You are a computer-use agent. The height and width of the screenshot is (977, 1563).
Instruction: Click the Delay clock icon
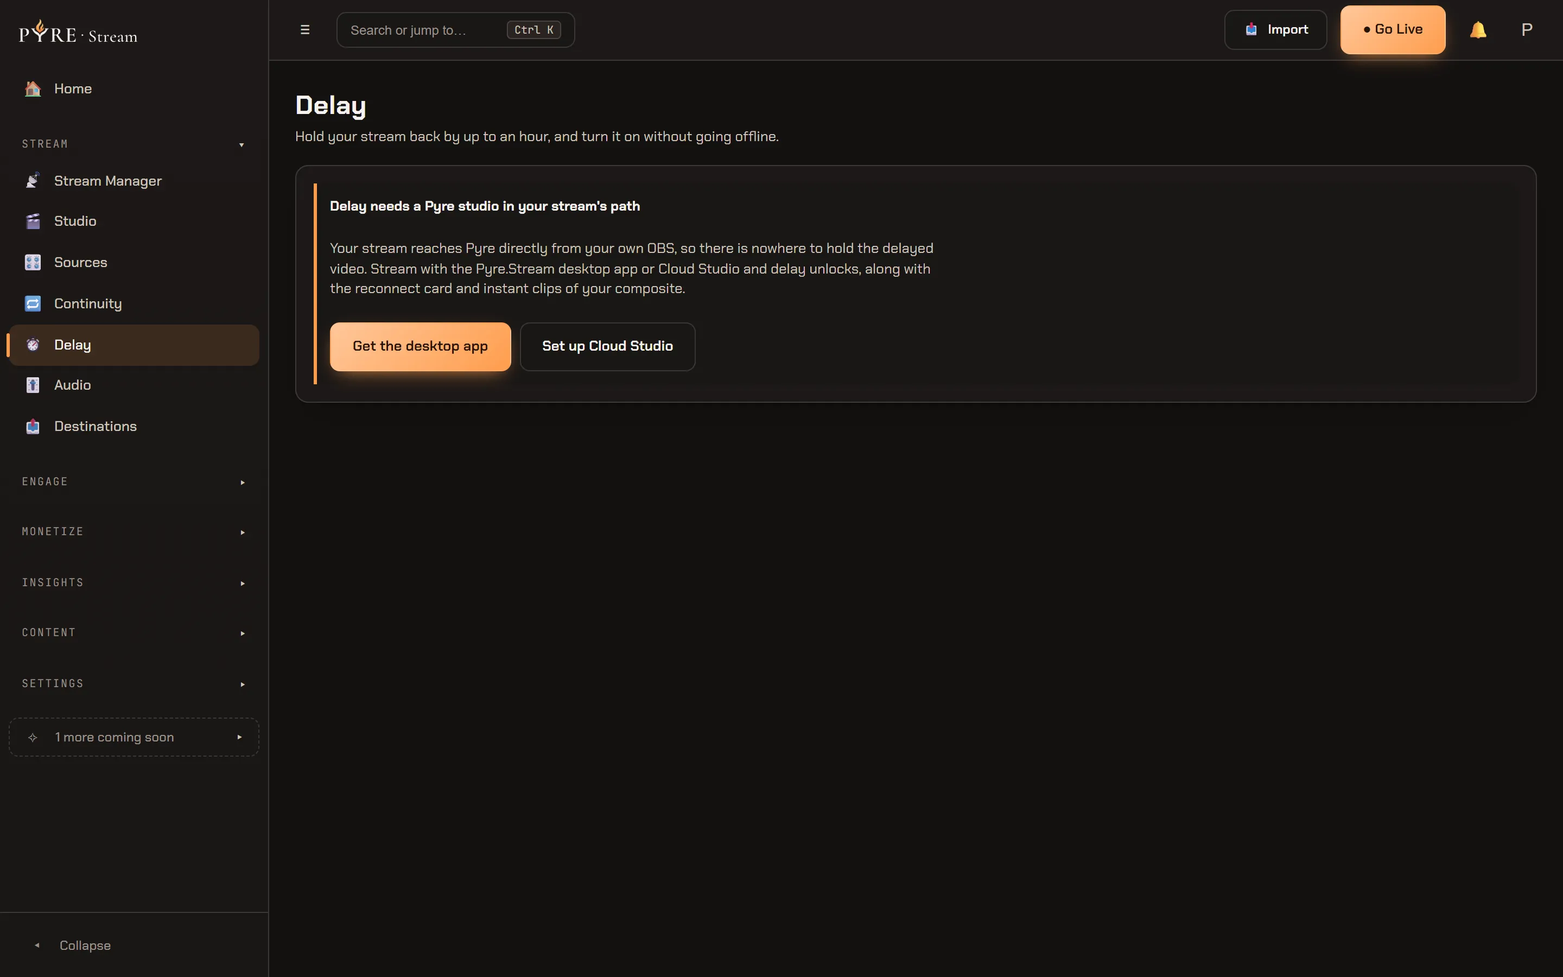tap(33, 345)
